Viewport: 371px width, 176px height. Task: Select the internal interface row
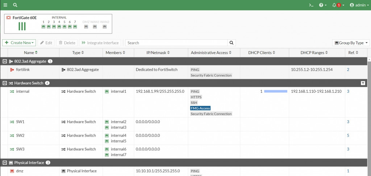point(184,102)
